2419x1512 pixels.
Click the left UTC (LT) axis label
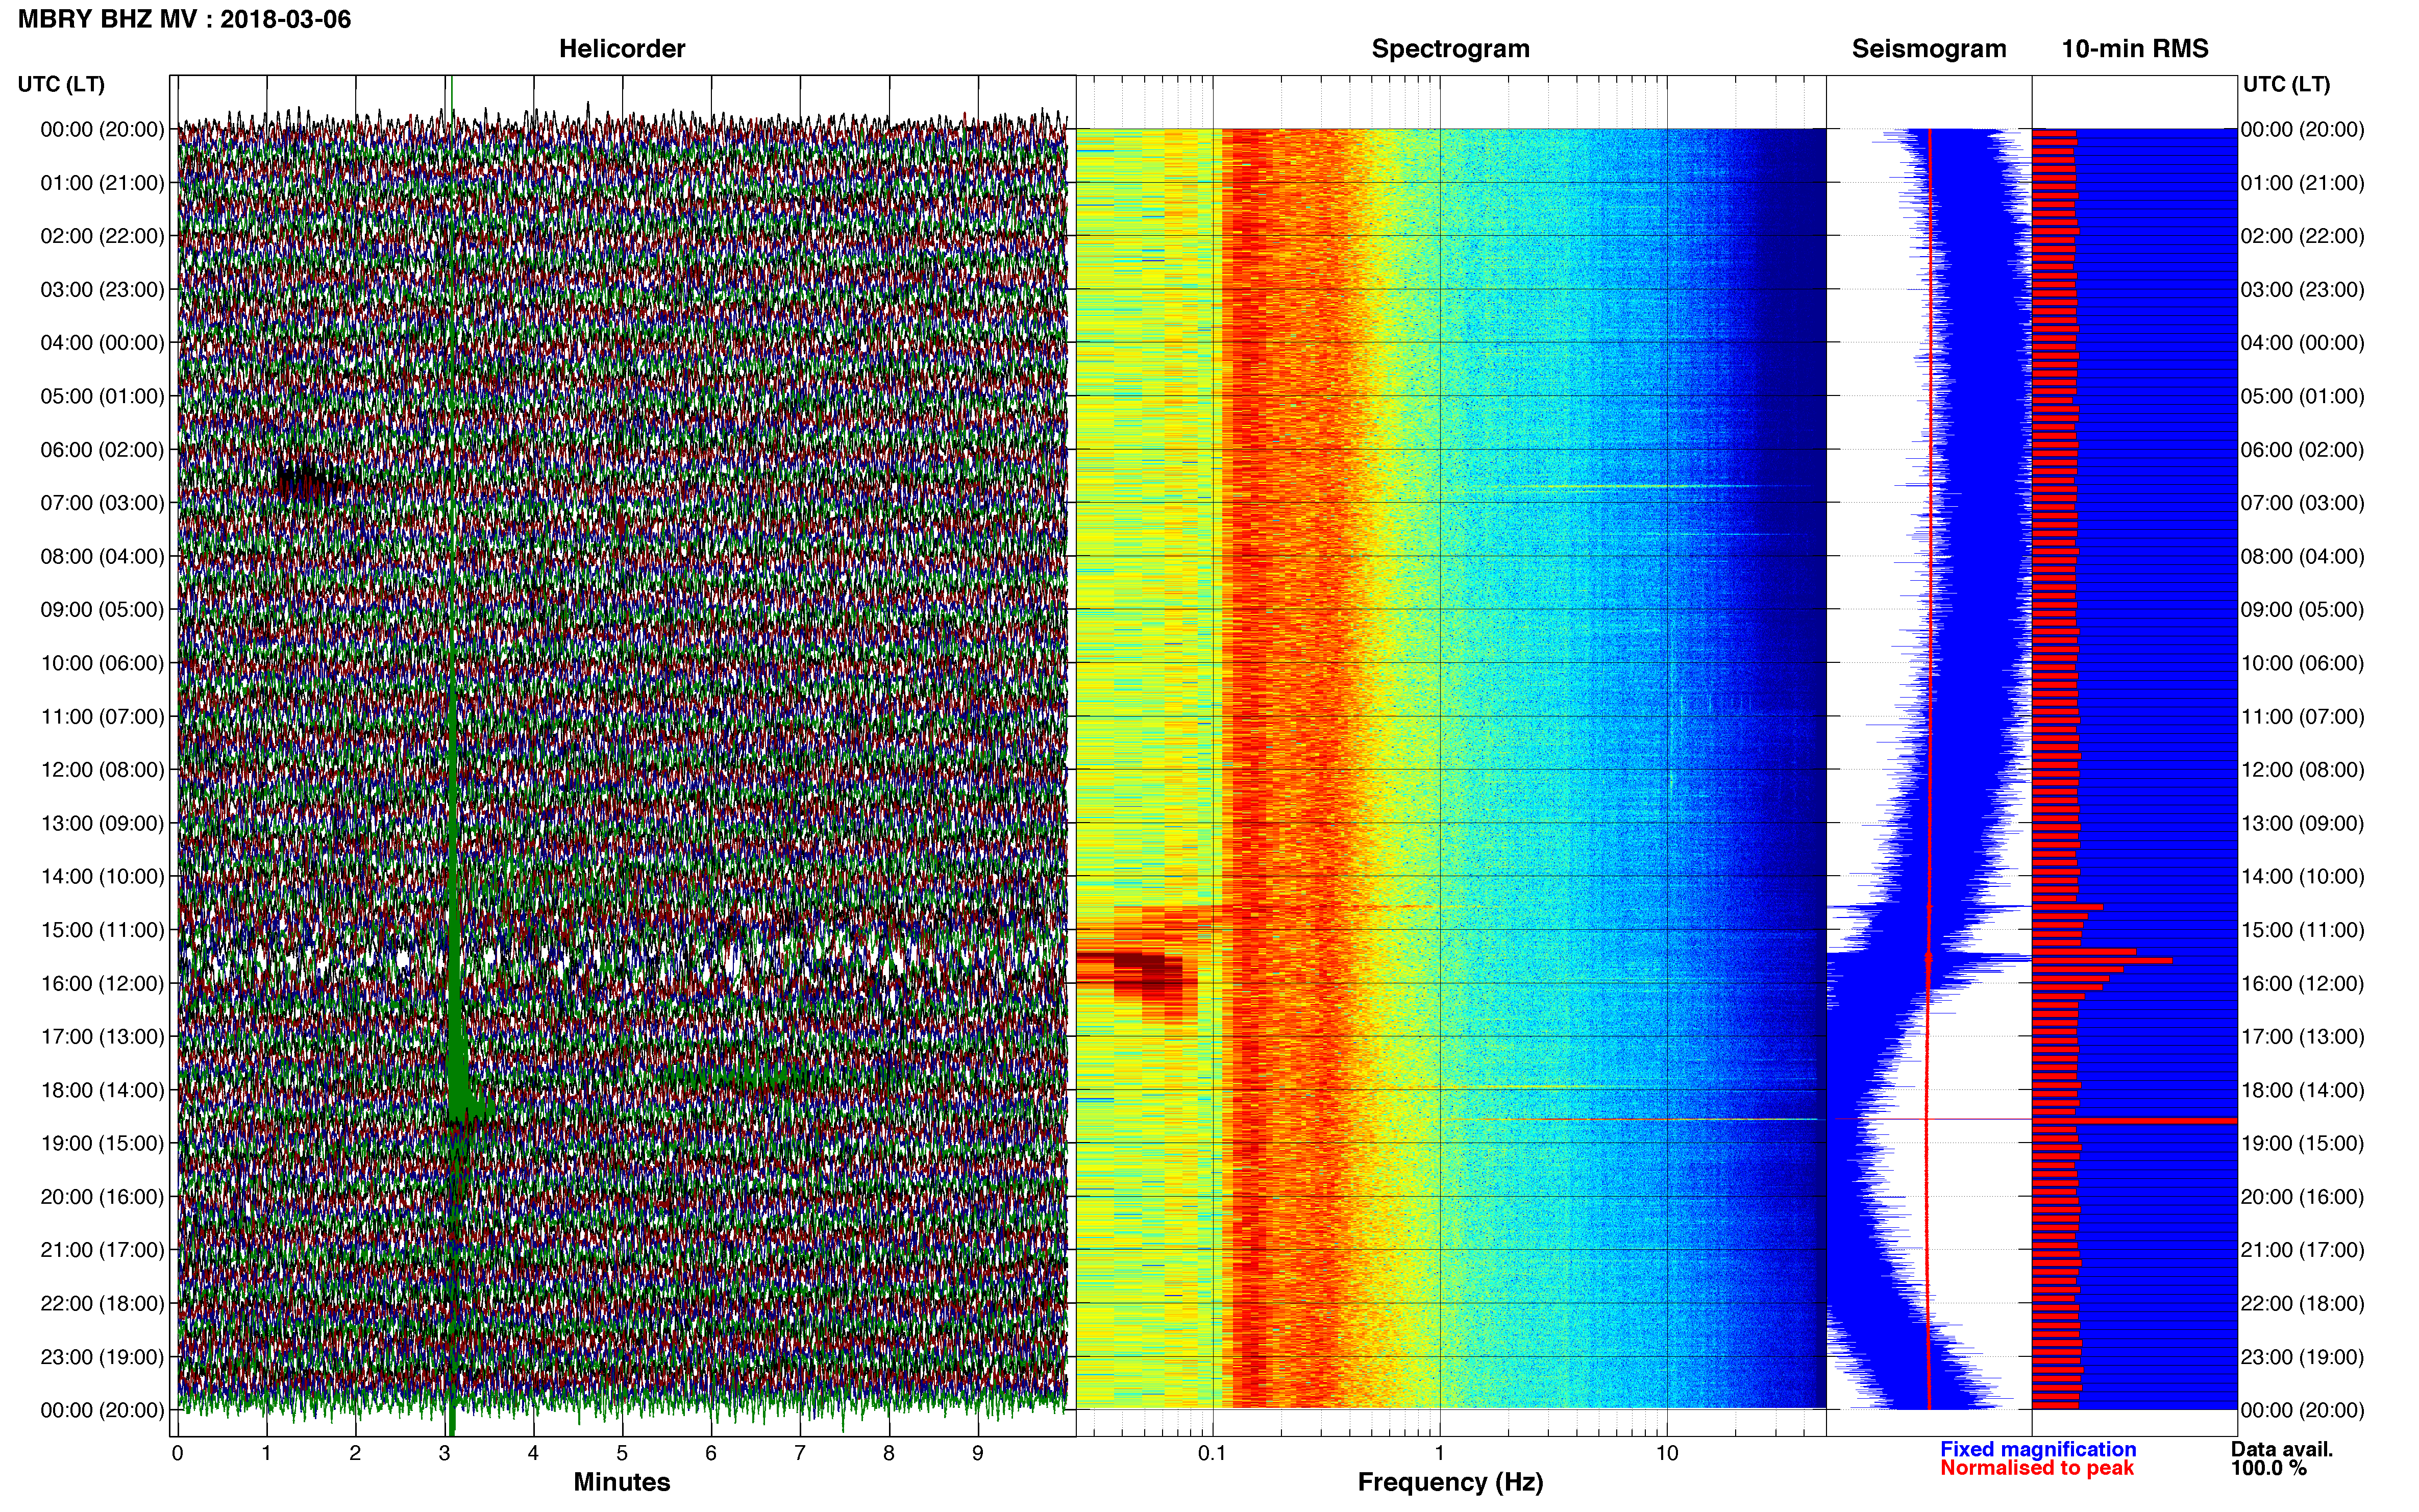[61, 84]
